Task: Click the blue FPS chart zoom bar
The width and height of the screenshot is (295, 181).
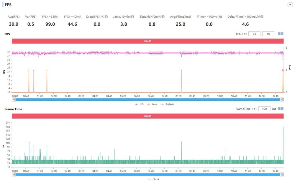Action: coord(148,99)
